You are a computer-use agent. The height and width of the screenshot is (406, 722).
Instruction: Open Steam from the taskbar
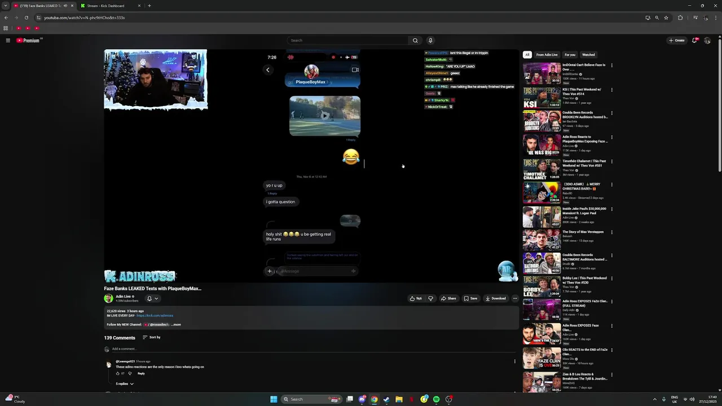click(386, 399)
